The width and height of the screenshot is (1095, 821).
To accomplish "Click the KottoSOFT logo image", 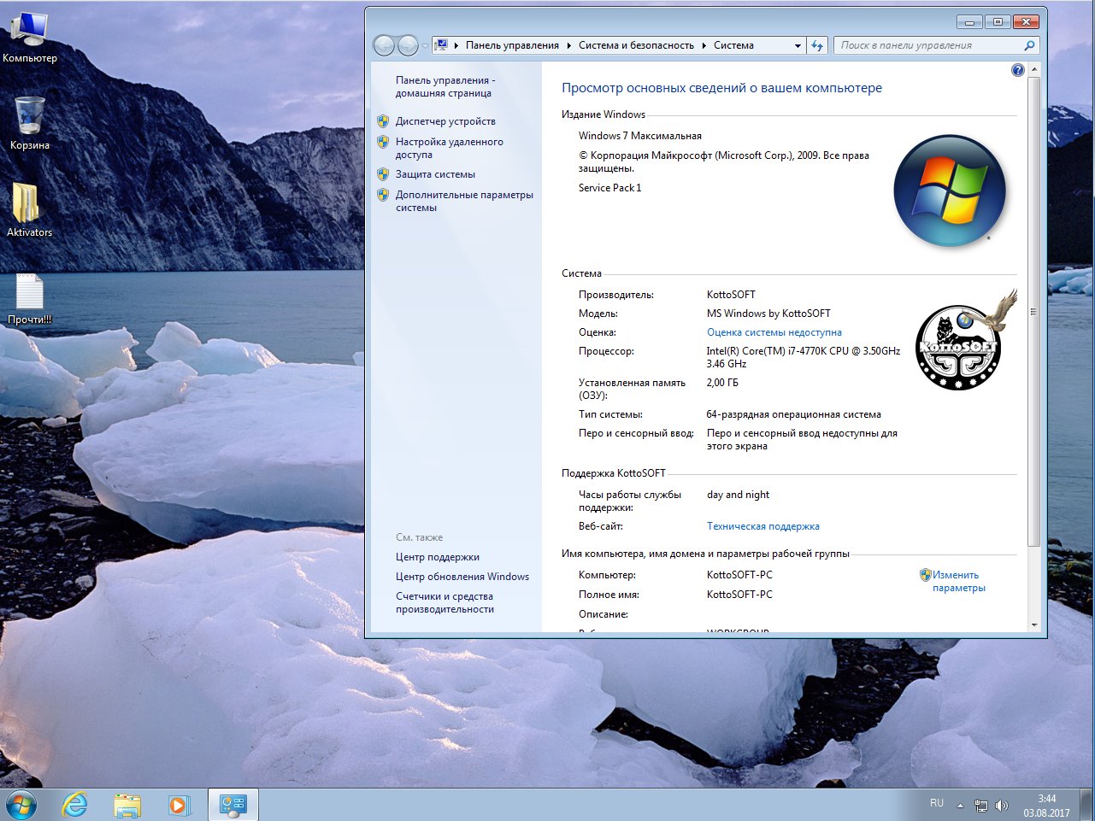I will 964,341.
